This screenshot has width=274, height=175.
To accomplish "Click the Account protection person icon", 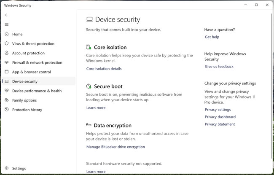I will click(x=7, y=53).
